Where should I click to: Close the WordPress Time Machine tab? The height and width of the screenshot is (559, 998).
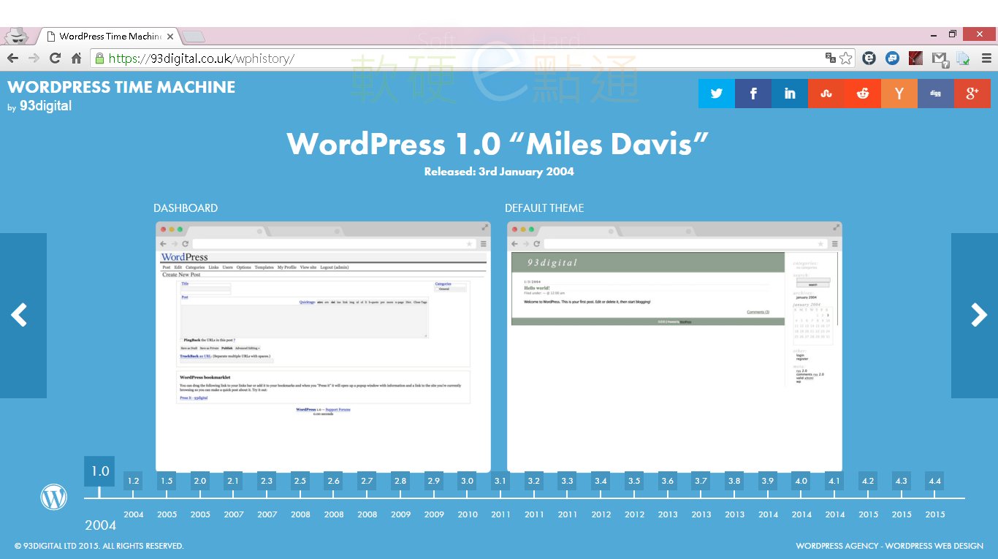pos(170,36)
